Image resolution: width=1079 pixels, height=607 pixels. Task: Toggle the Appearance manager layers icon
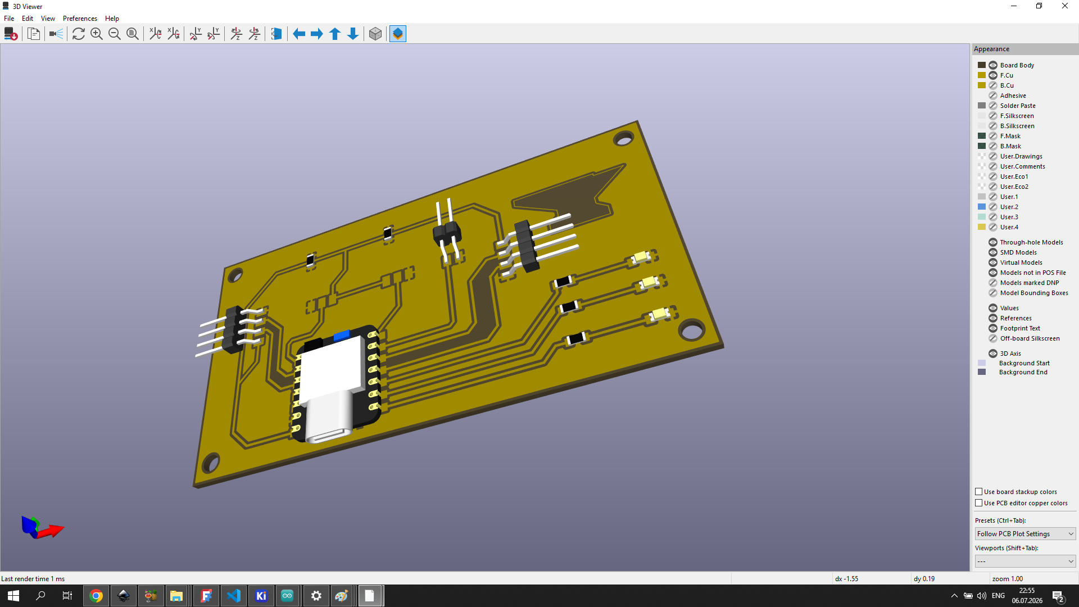click(398, 34)
